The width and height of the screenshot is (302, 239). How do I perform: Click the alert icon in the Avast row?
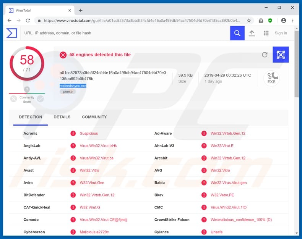(73, 170)
